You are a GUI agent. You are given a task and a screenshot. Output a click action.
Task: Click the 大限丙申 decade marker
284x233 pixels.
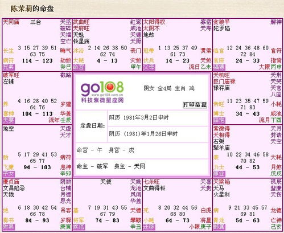tap(270, 67)
